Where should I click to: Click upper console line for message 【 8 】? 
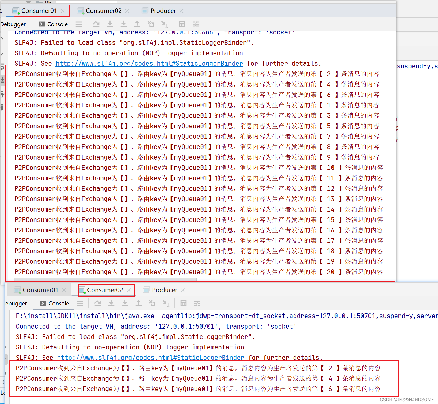point(197,147)
